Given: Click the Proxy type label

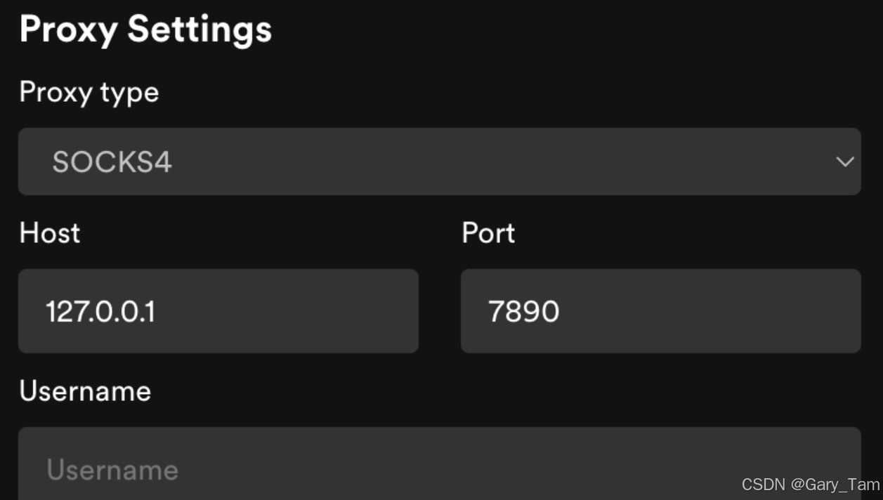Looking at the screenshot, I should coord(89,92).
